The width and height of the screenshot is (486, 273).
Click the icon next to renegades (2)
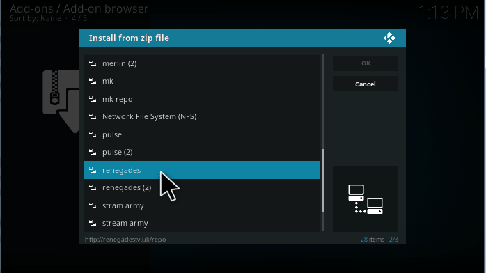[93, 187]
